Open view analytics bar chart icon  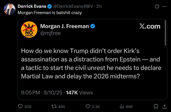[x=122, y=107]
